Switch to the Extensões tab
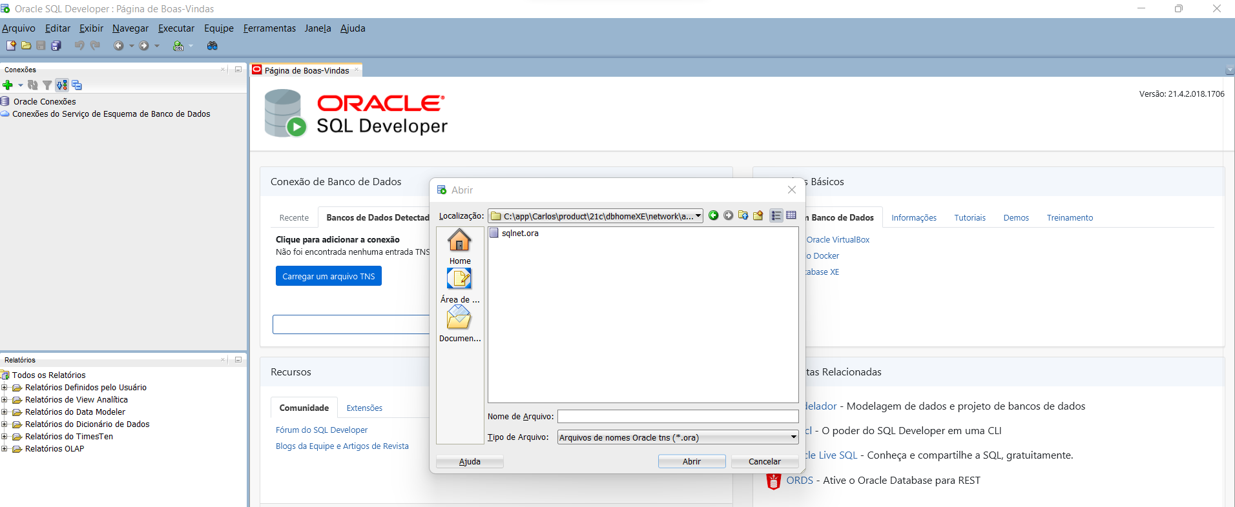Screen dimensions: 1235x507 tap(364, 408)
